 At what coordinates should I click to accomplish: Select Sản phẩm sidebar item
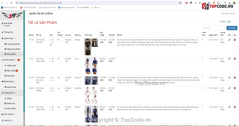[10, 54]
